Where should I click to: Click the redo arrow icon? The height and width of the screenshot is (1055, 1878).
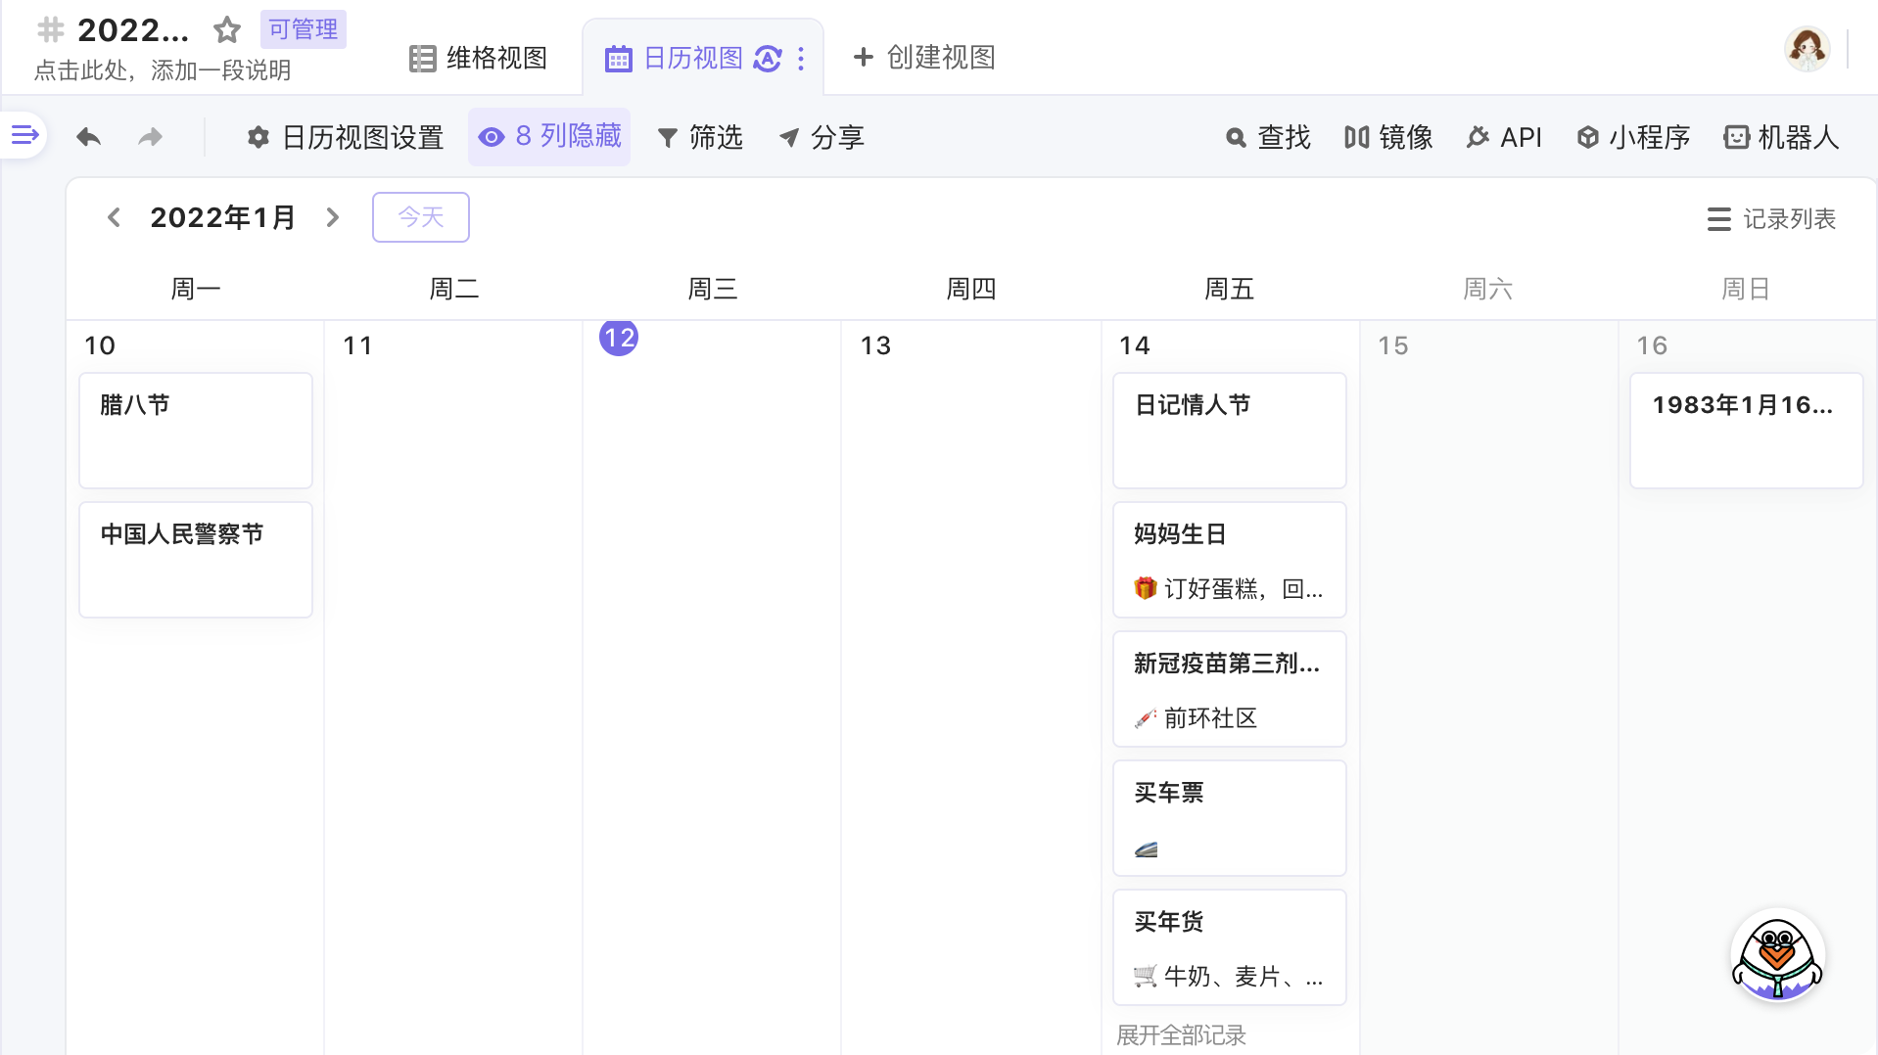click(150, 137)
